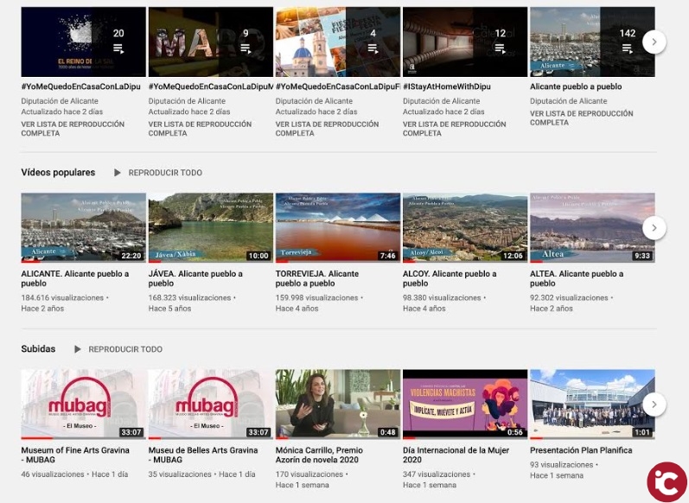Open Vídeos populares section heading
Screen dimensions: 689x503
[x=58, y=173]
